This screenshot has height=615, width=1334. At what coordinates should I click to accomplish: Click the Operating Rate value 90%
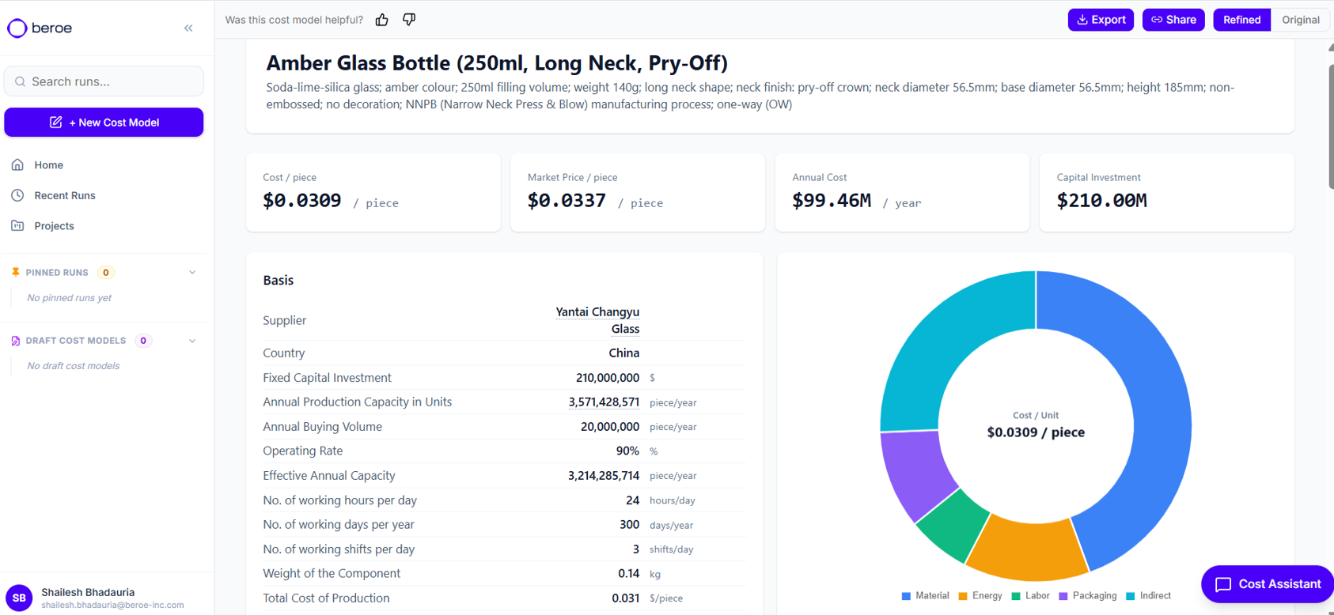click(627, 451)
